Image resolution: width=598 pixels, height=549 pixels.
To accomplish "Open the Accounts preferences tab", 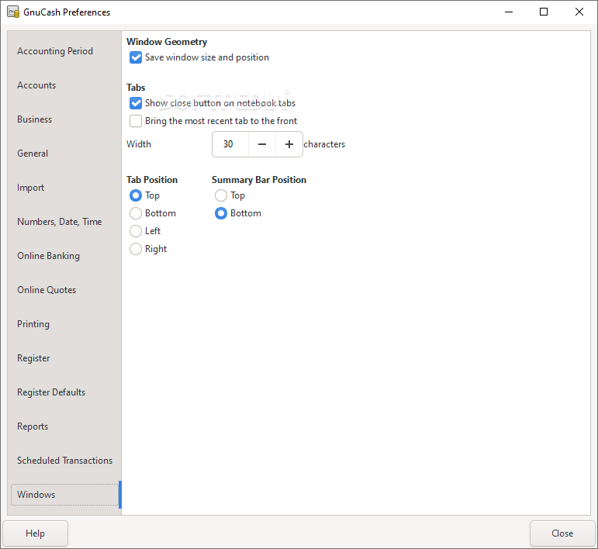I will point(63,85).
